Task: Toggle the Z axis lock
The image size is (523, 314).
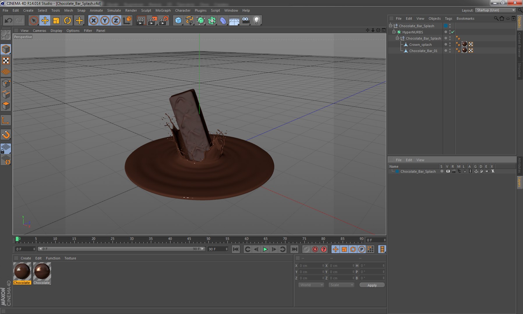Action: 116,20
